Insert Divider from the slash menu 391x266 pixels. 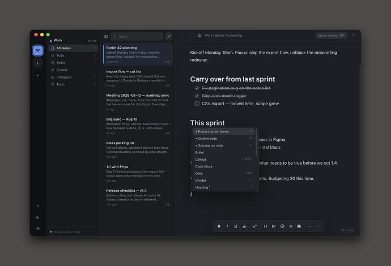[x=224, y=181]
